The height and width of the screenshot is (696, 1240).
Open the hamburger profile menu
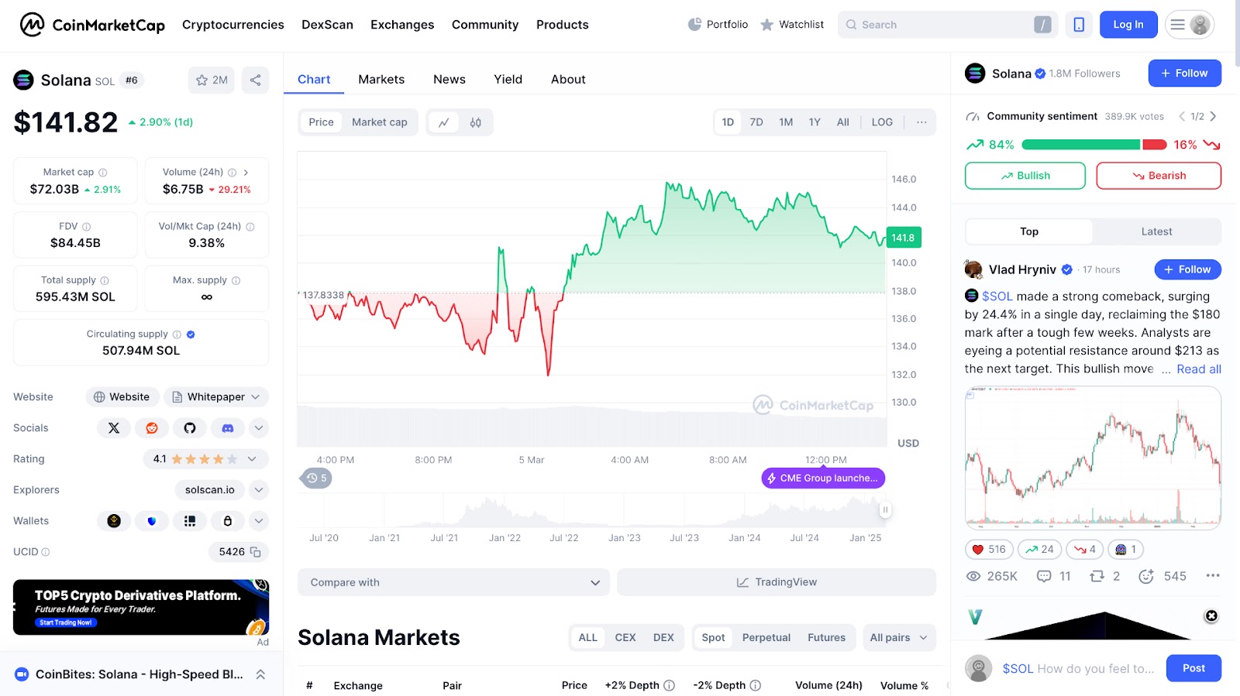coord(1190,25)
